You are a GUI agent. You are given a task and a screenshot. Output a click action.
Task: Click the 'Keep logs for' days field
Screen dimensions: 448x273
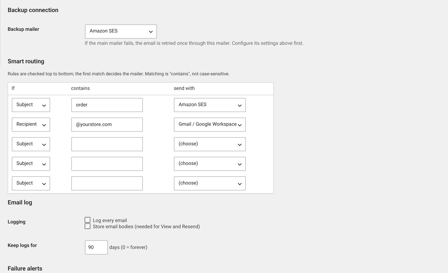click(96, 248)
